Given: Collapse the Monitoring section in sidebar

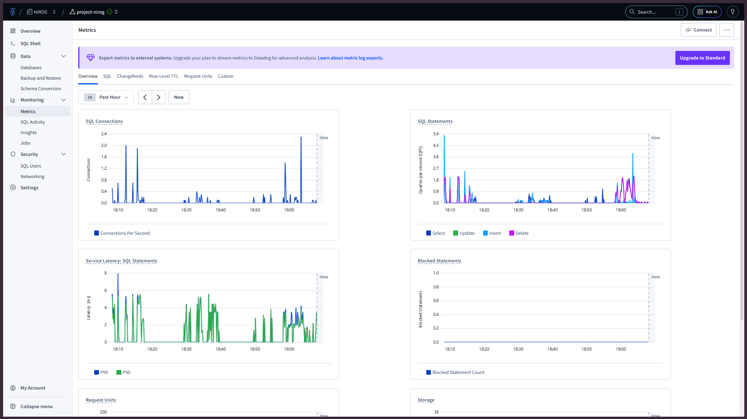Looking at the screenshot, I should [x=63, y=100].
